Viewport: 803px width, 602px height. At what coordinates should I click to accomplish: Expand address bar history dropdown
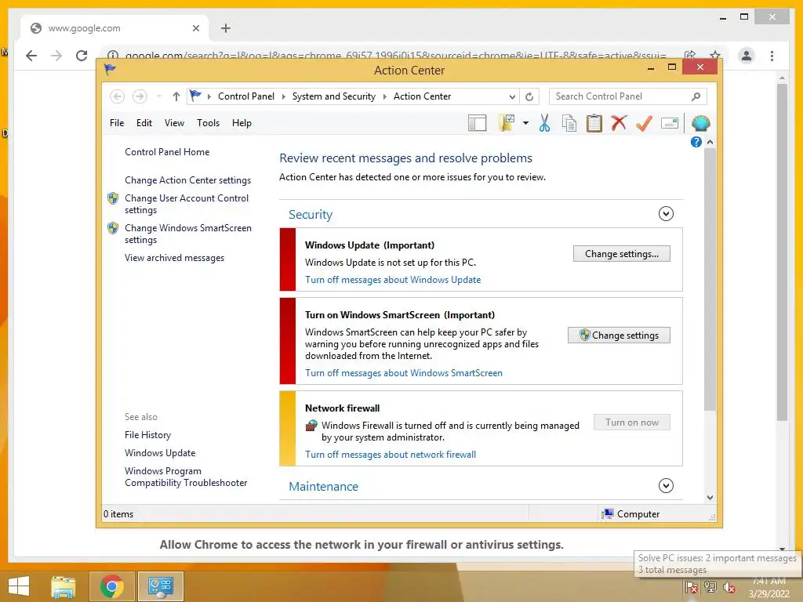[x=512, y=96]
